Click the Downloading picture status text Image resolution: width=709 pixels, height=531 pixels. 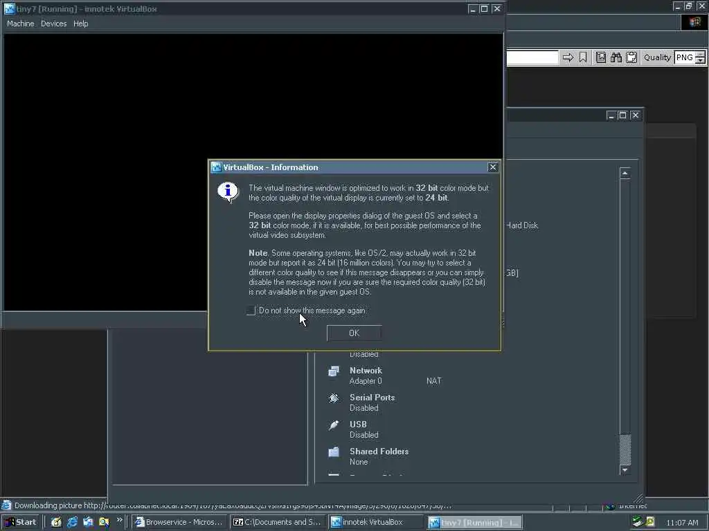coord(233,505)
